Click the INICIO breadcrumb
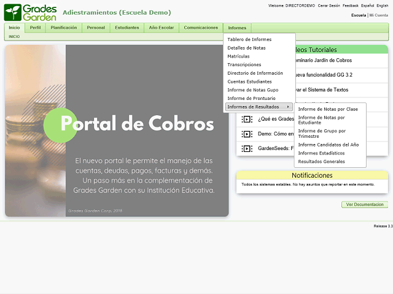393x294 pixels. (14, 37)
